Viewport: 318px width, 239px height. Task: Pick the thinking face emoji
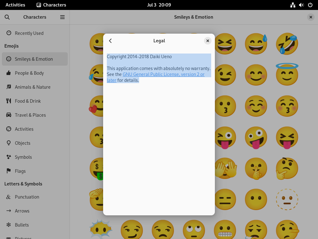coord(287,168)
